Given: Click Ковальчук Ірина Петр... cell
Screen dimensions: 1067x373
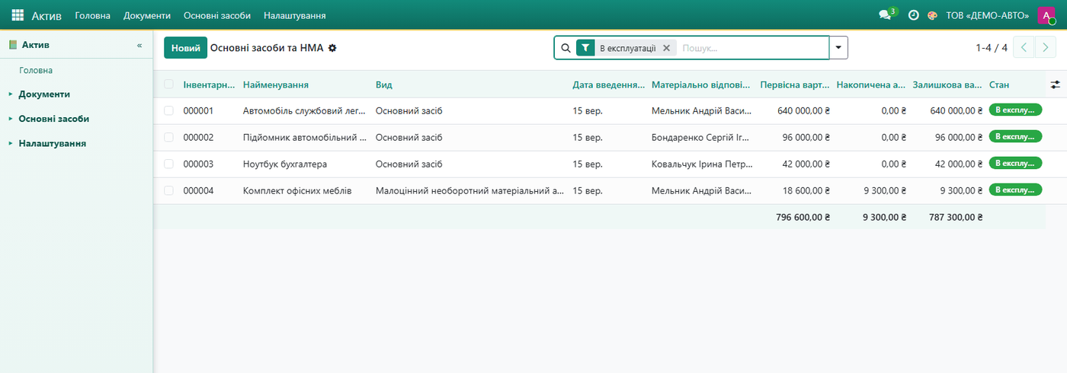Looking at the screenshot, I should click(x=702, y=164).
